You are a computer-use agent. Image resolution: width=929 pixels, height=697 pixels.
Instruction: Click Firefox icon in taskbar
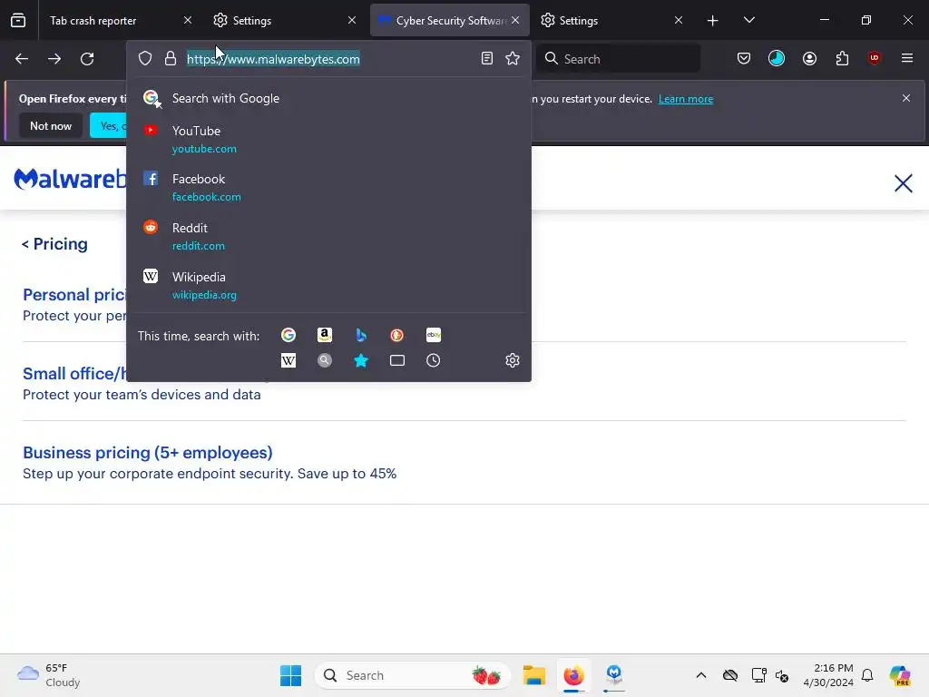573,675
